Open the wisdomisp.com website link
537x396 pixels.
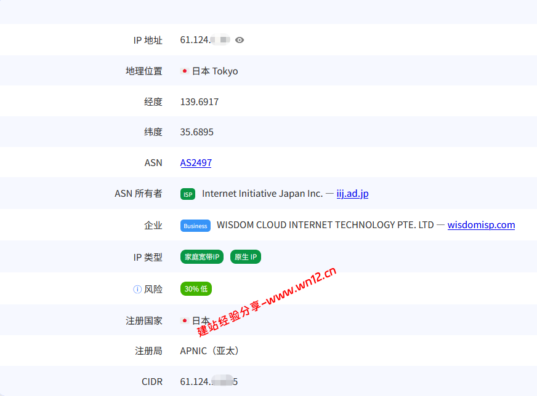[481, 225]
